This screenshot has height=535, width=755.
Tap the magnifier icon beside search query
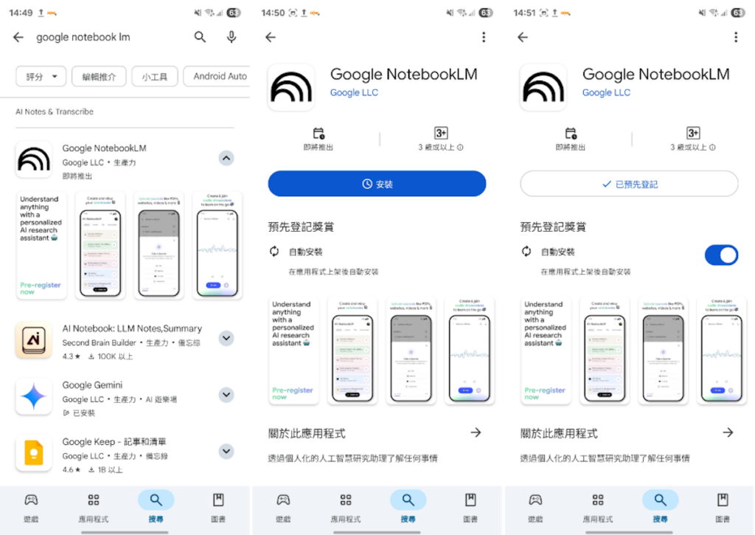point(200,37)
